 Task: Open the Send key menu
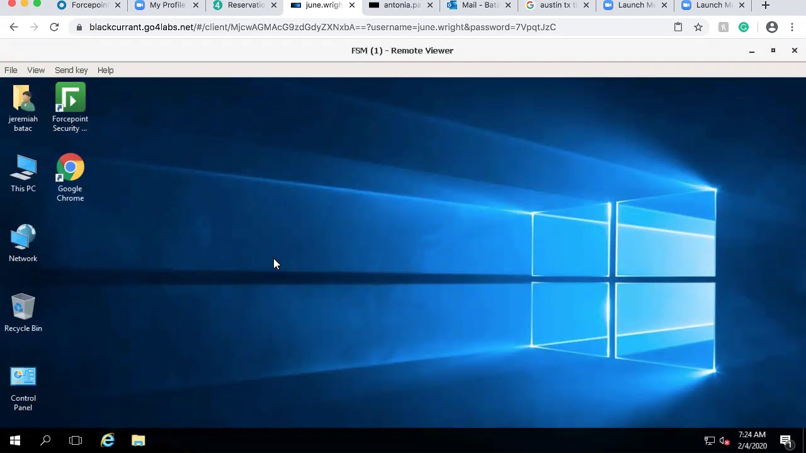[x=71, y=70]
